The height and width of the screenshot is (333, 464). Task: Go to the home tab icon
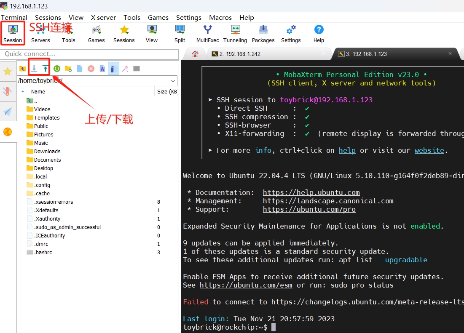coord(195,54)
